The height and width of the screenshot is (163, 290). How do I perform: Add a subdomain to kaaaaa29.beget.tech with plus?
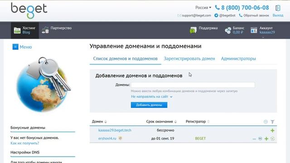[x=272, y=130]
